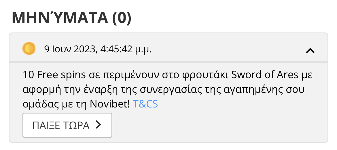
Task: Click the arrow inside the ΠΑΙΞΕ ΤΩΡΑ button
Action: click(x=99, y=125)
